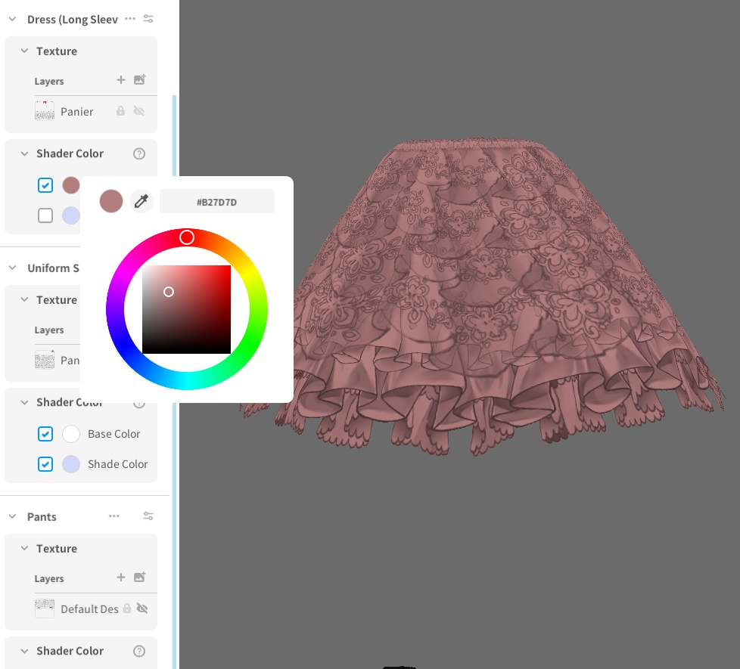
Task: Collapse the Dress (Long Sleeve) section
Action: coord(11,18)
